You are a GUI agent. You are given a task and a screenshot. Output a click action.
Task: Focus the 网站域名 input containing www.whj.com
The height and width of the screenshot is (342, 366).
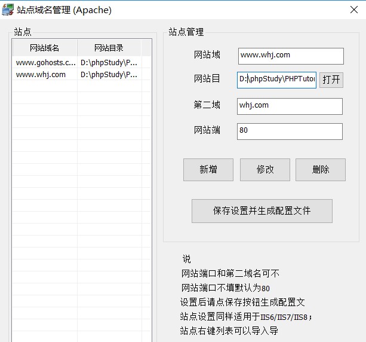pyautogui.click(x=291, y=56)
